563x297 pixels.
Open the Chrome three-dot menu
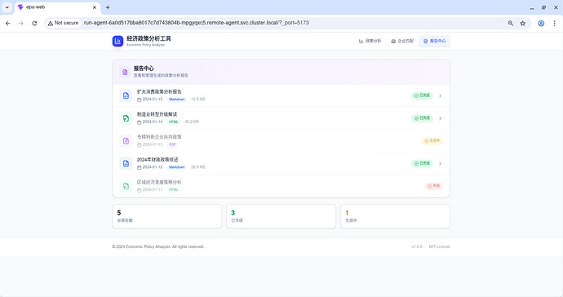click(554, 24)
